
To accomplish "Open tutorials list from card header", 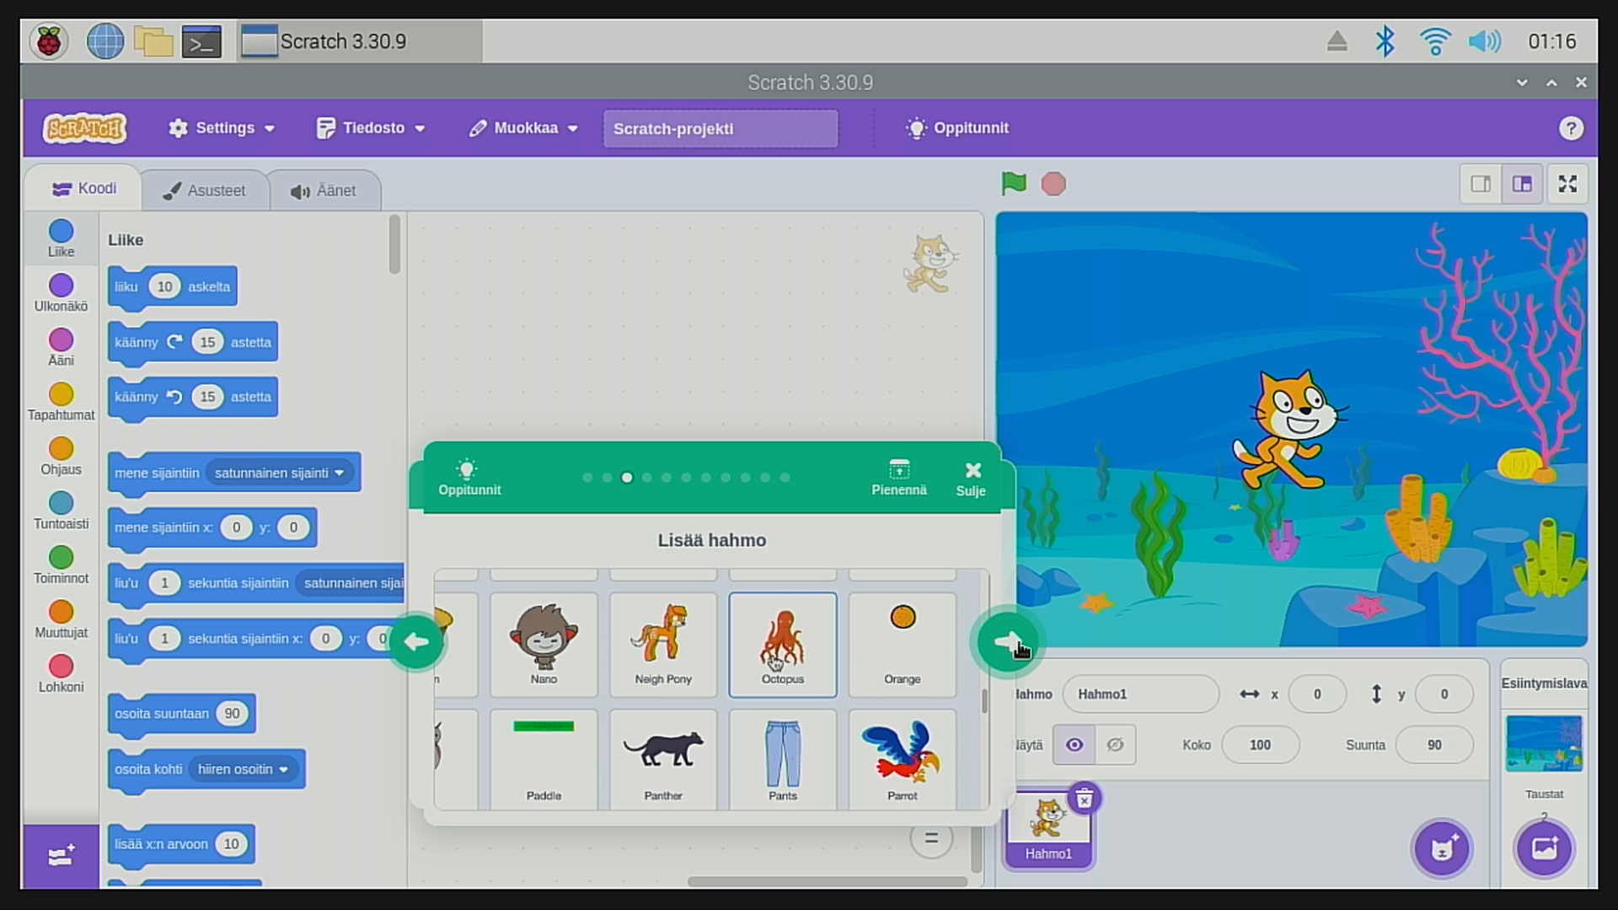I will [469, 478].
